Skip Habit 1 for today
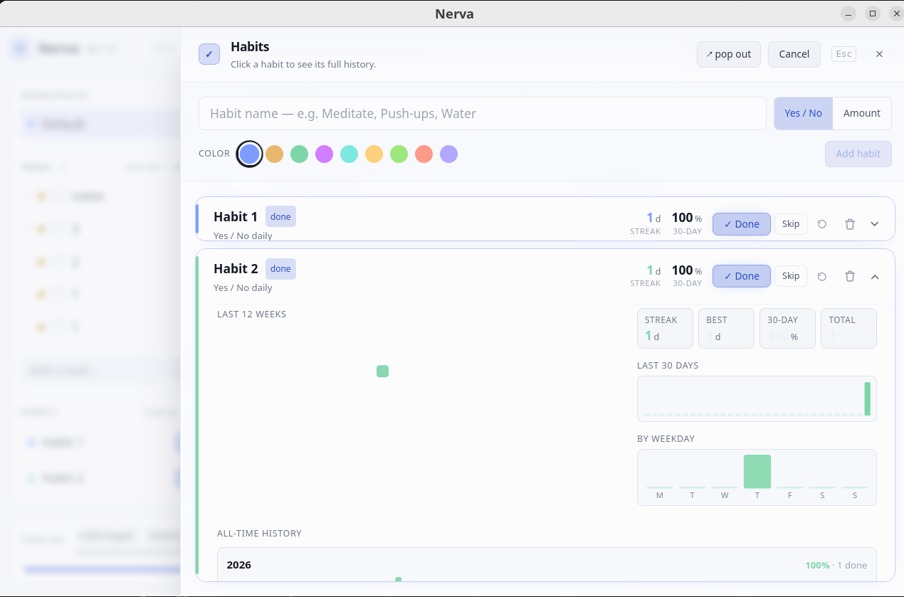Viewport: 904px width, 597px height. coord(791,223)
